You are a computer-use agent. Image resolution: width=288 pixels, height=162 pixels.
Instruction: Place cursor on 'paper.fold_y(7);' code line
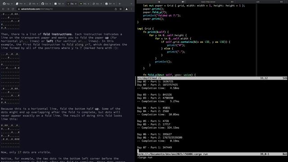click(155, 12)
